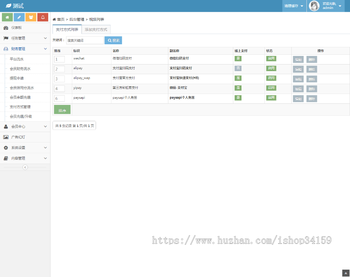
Task: Click the search keyword input field
Action: 85,40
